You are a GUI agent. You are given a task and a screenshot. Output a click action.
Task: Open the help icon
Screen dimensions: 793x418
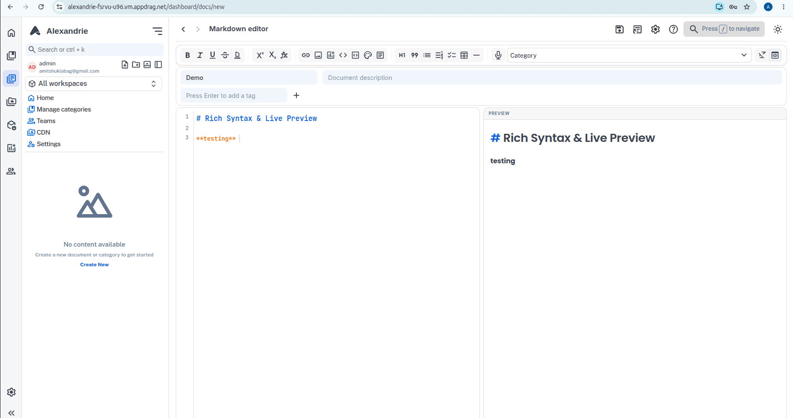coord(673,29)
